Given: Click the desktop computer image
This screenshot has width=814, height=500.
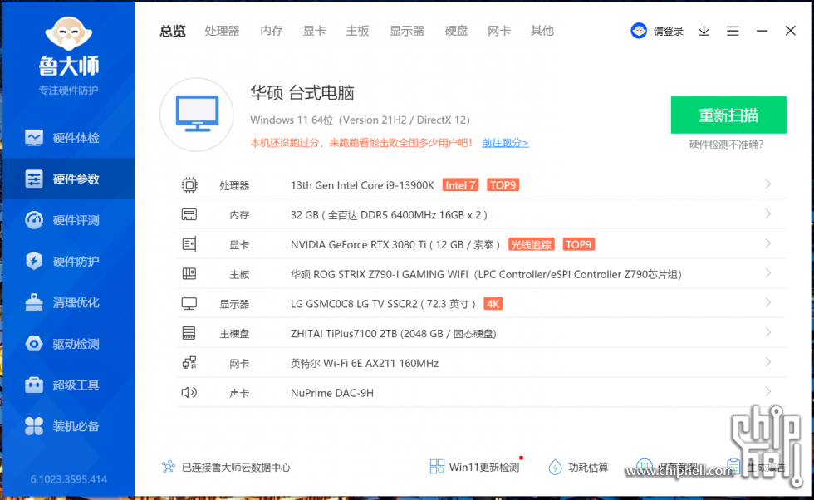Looking at the screenshot, I should (x=197, y=115).
